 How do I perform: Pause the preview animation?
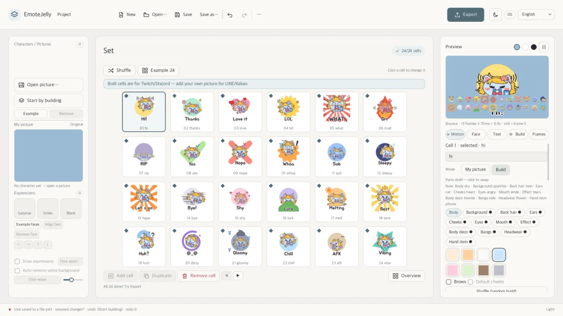pyautogui.click(x=544, y=47)
